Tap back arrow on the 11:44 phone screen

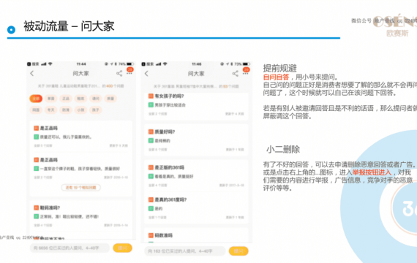[x=32, y=73]
